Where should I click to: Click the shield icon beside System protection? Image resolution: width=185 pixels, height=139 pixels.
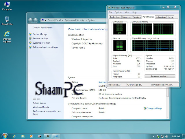(x=30, y=43)
